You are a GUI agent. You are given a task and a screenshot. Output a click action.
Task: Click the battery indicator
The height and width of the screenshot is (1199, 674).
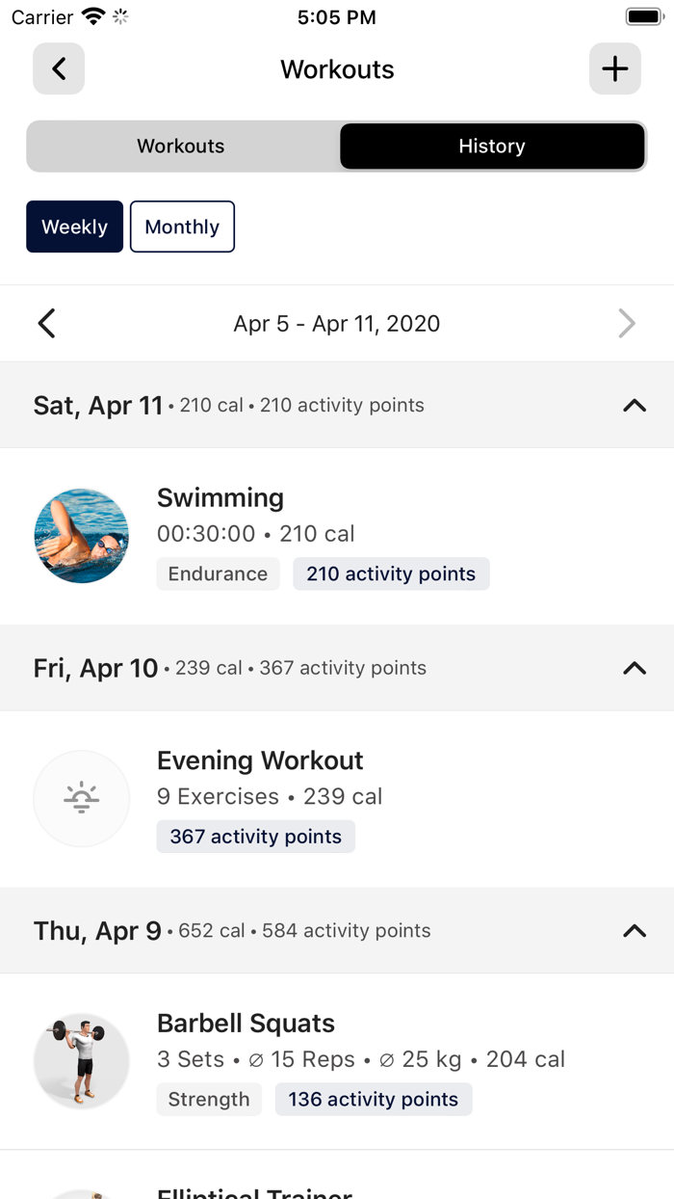click(x=643, y=15)
